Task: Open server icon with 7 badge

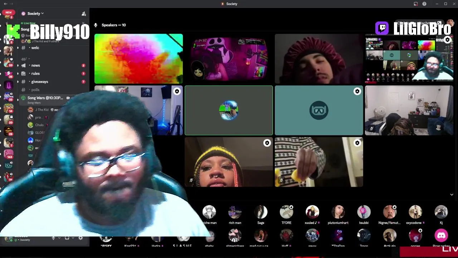Action: coord(8,142)
